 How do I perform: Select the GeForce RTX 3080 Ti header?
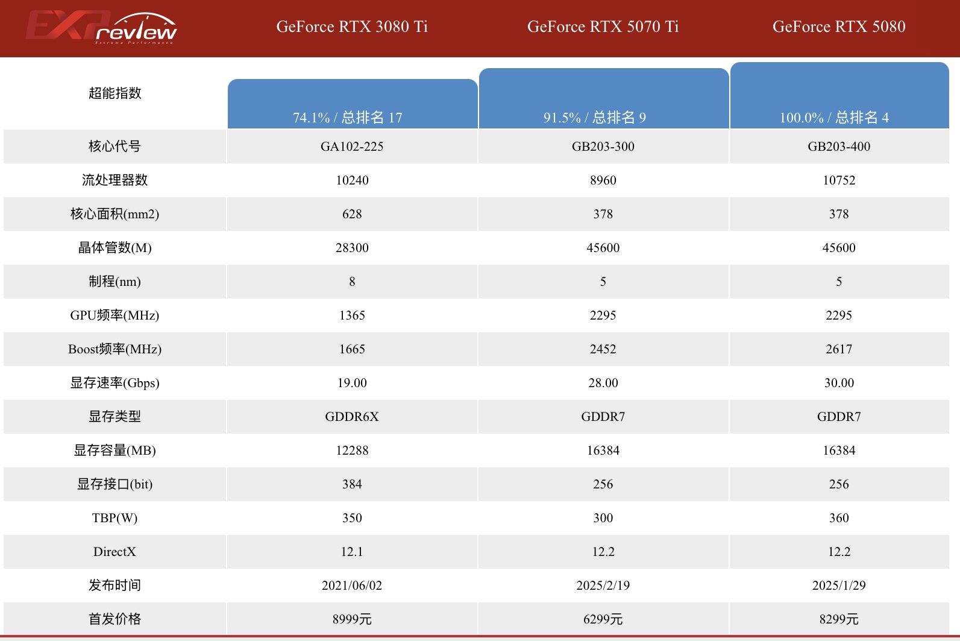coord(352,27)
